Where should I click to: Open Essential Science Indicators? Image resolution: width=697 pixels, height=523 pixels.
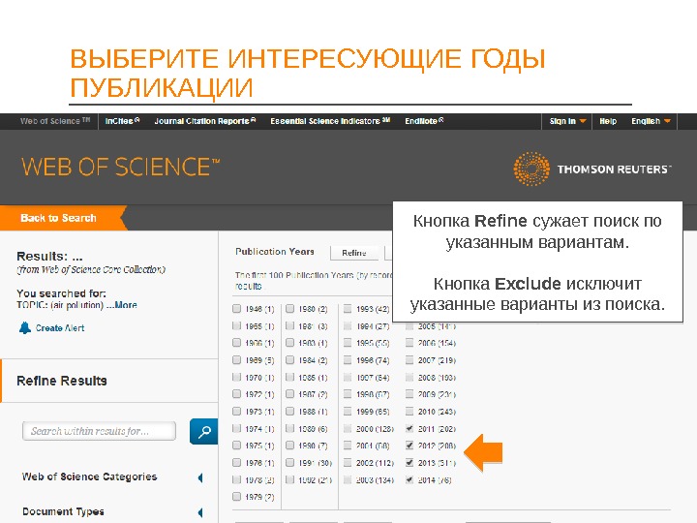coord(330,121)
